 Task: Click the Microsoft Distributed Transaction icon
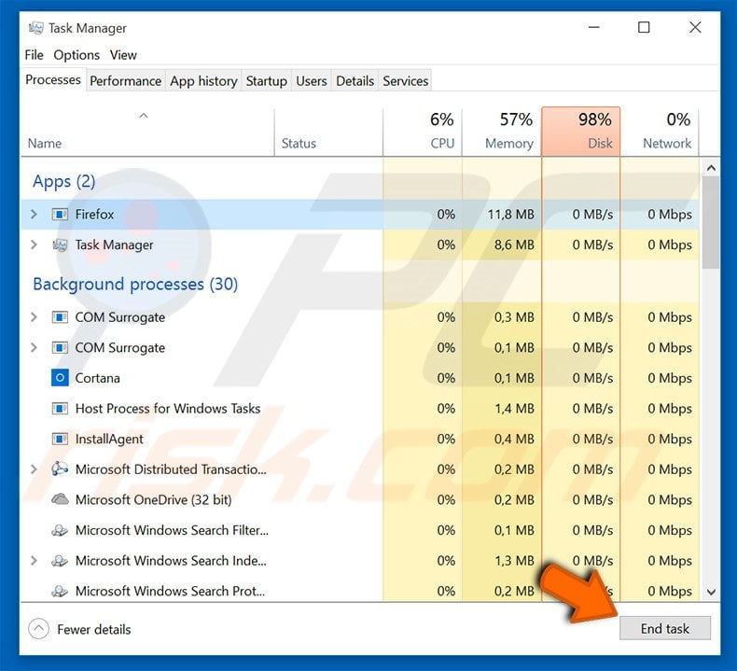click(60, 469)
